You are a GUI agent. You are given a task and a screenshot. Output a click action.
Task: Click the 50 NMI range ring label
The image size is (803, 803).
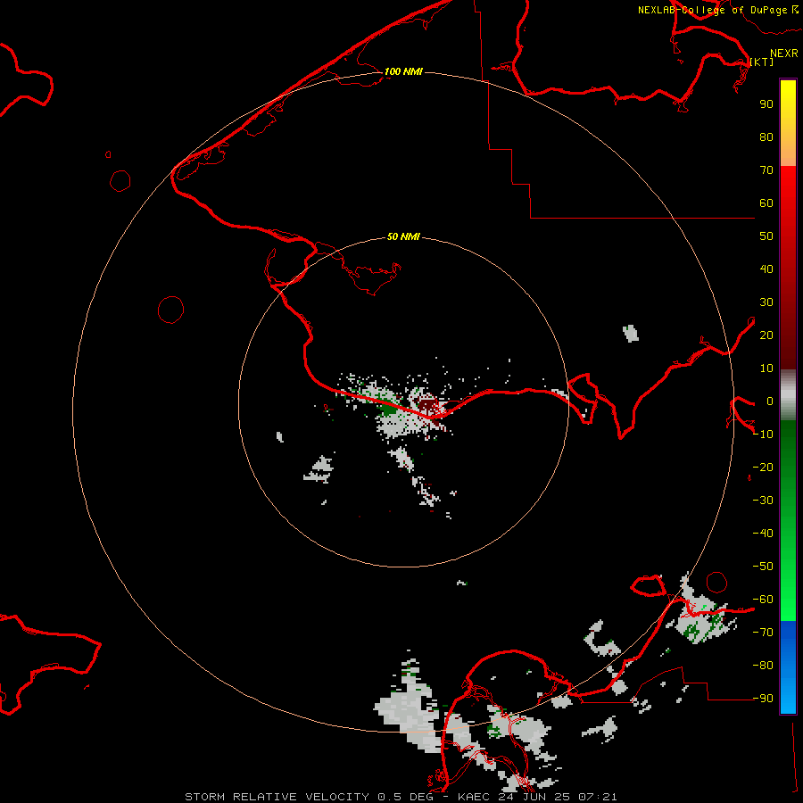pyautogui.click(x=403, y=236)
